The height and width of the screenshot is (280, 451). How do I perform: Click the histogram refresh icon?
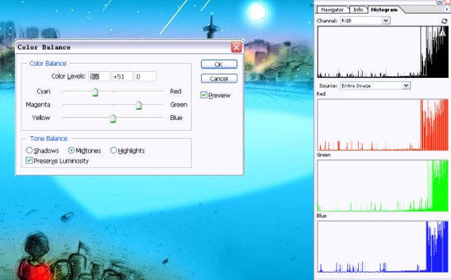tap(444, 21)
